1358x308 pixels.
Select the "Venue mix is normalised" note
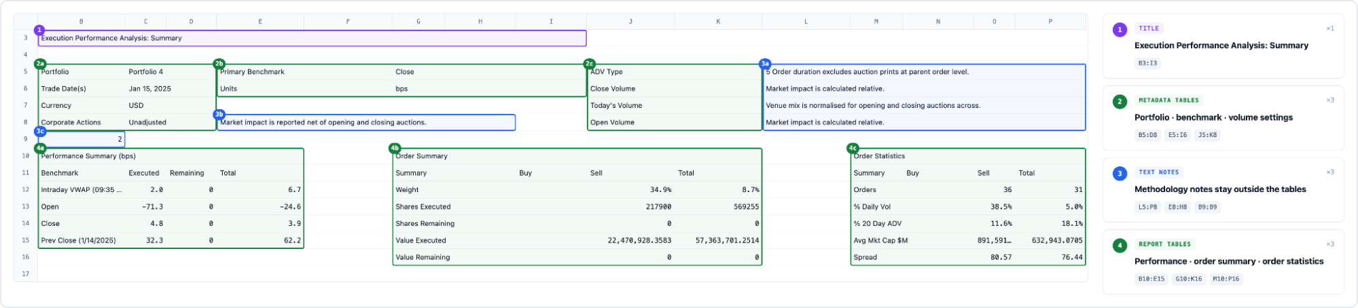[x=924, y=106]
